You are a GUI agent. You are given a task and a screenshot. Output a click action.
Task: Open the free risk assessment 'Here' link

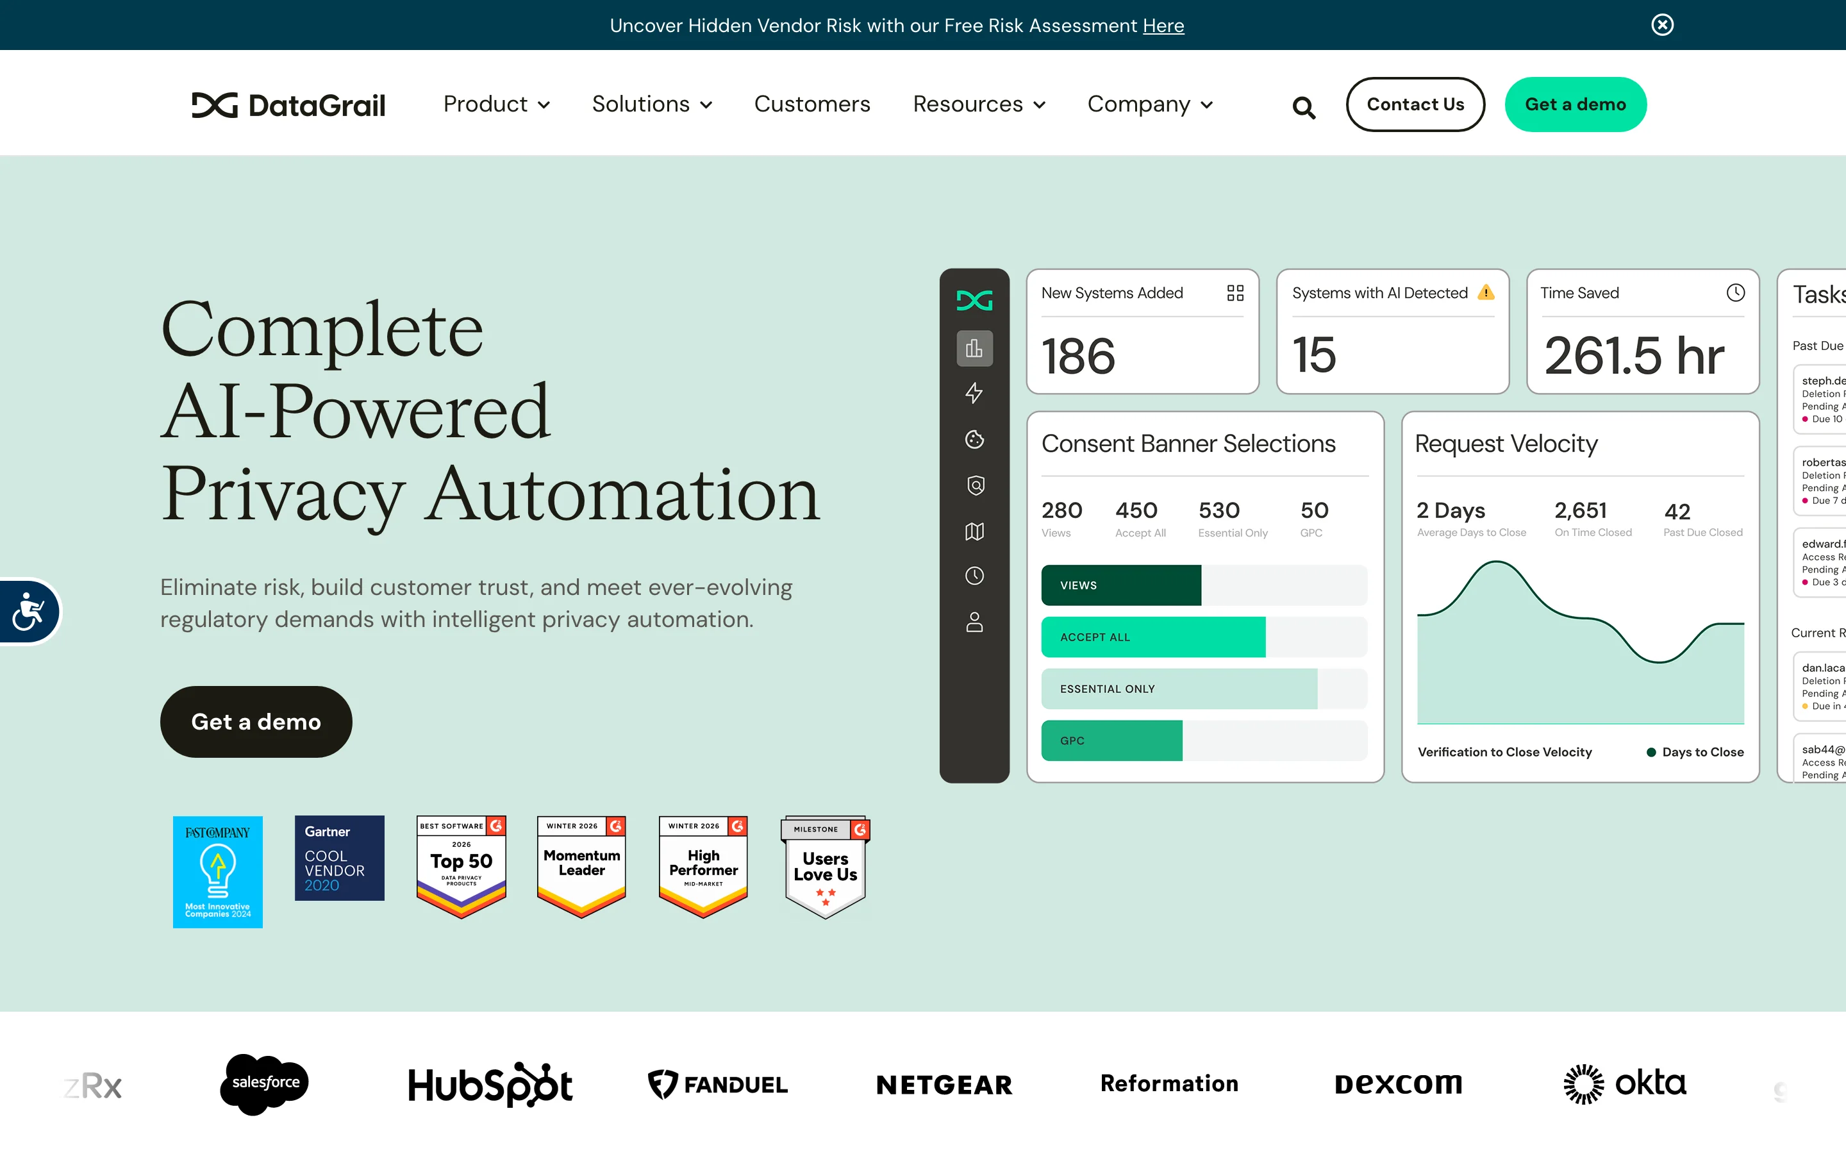(x=1163, y=25)
